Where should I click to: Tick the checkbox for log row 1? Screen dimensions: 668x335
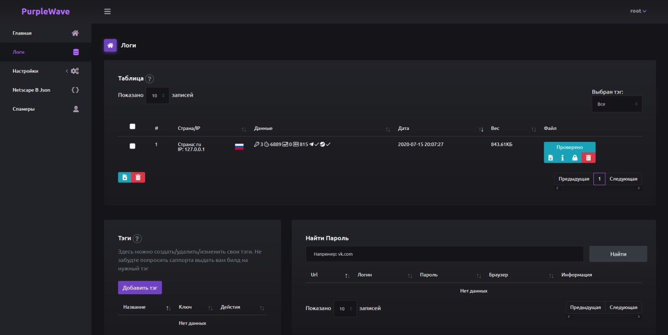(x=132, y=146)
